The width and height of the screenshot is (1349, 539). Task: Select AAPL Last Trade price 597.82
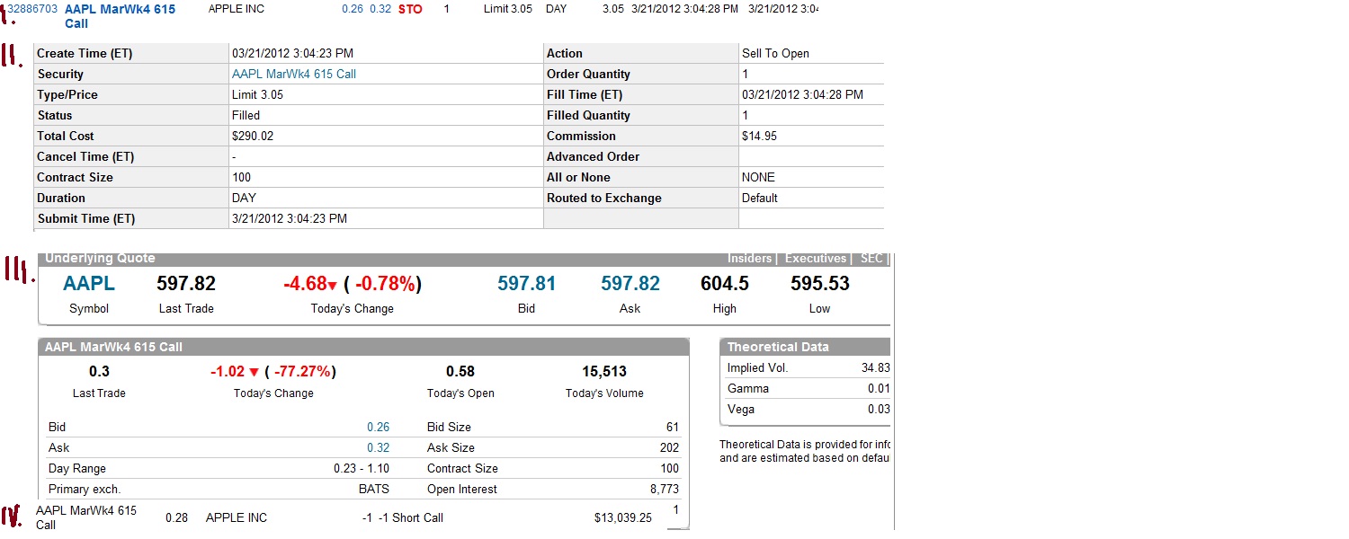click(x=186, y=284)
